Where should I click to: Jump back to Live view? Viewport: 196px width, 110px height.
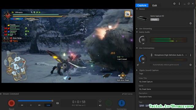pyautogui.click(x=48, y=105)
